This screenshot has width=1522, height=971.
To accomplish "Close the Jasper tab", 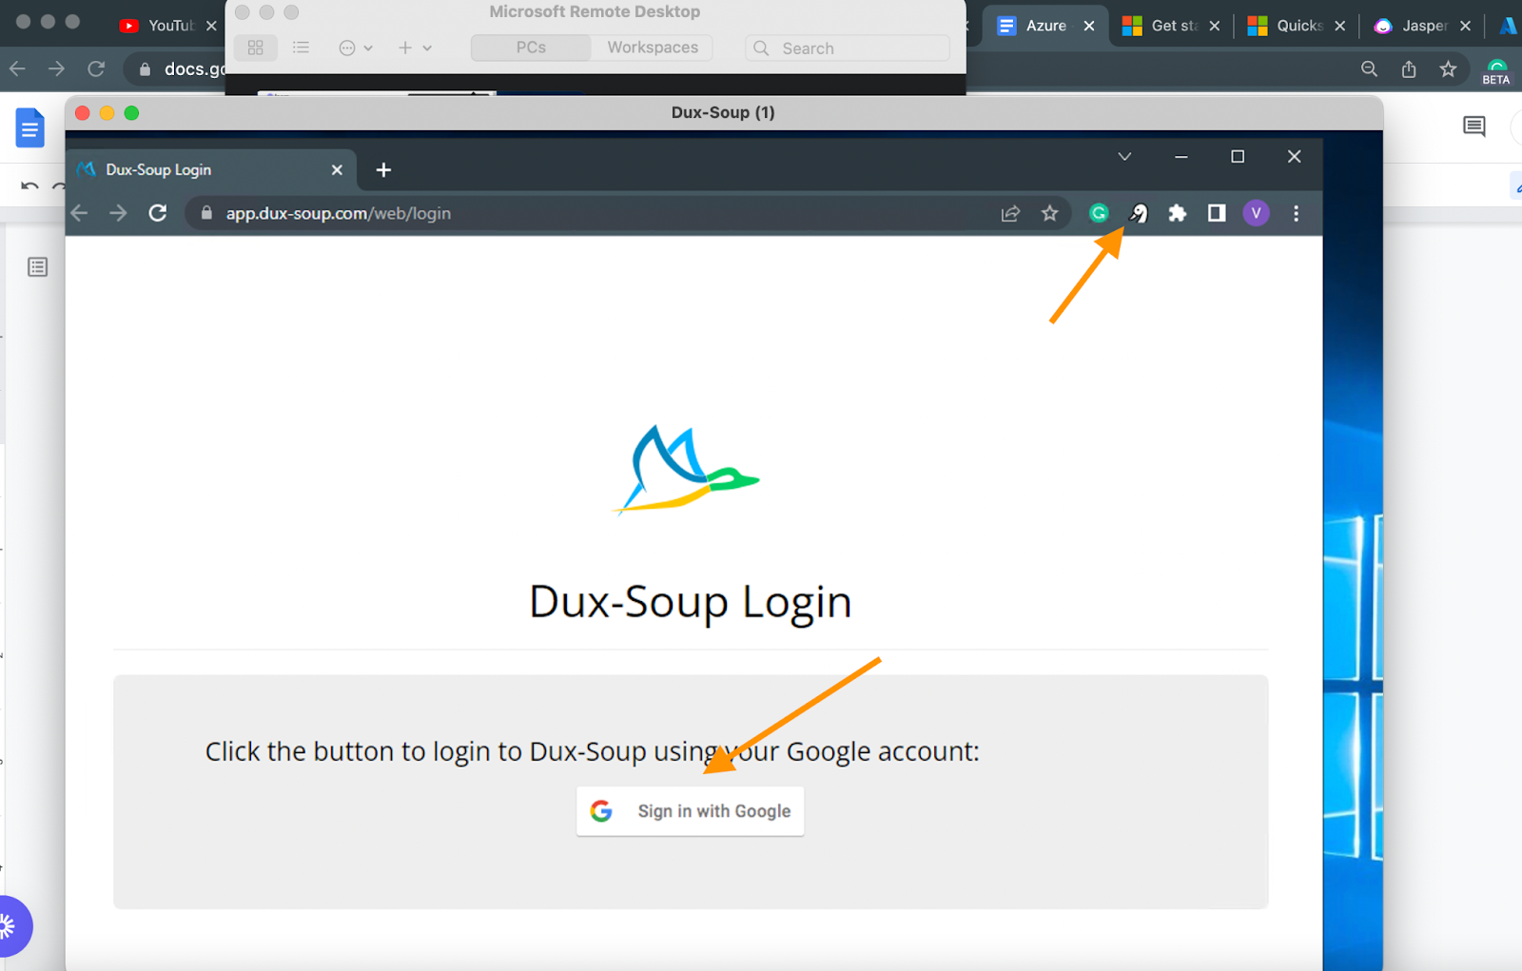I will click(x=1466, y=26).
